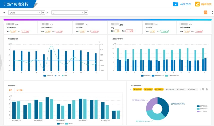The image size is (214, 126).
Task: Click the first icon right of the category pills
Action: tap(203, 89)
